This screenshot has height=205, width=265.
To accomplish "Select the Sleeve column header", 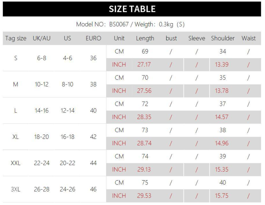I will (197, 39).
